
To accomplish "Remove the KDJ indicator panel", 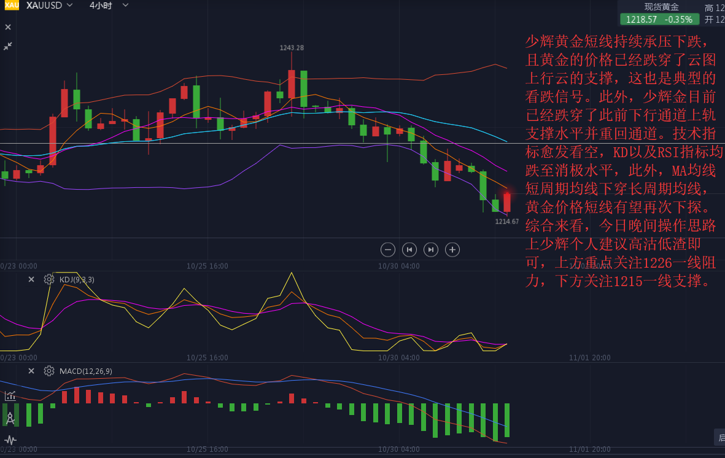I will point(31,279).
